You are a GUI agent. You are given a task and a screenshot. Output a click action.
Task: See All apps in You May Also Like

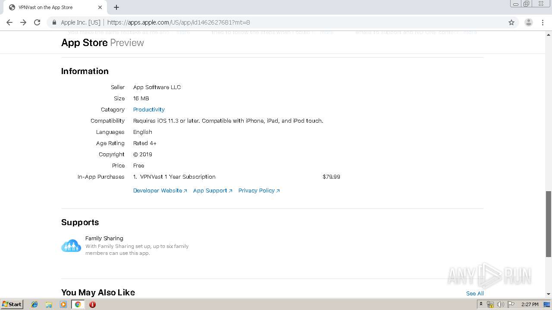click(475, 293)
